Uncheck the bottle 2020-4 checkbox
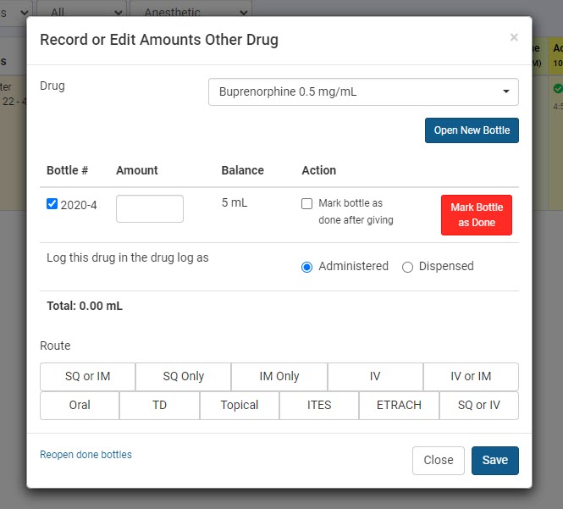Viewport: 563px width, 509px height. (x=52, y=204)
